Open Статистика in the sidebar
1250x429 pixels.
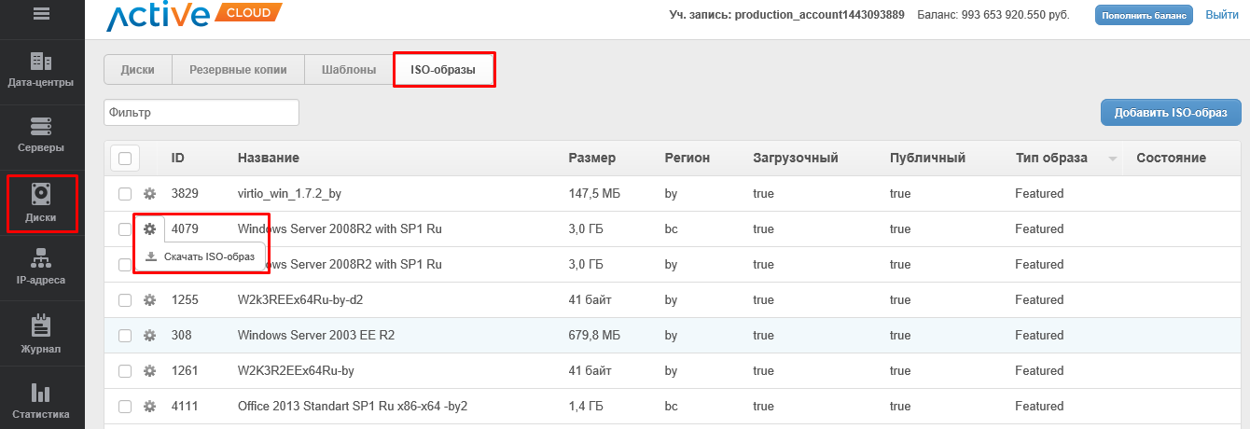coord(41,401)
